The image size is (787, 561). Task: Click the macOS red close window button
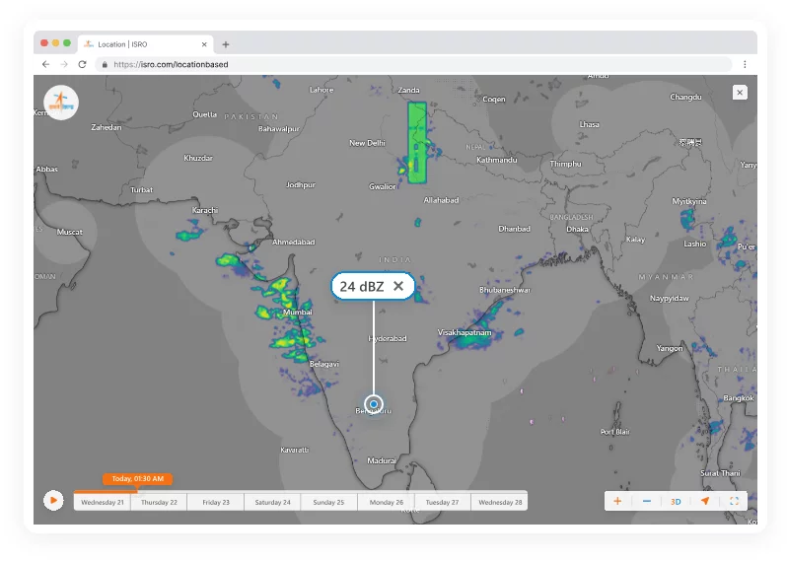[x=44, y=43]
